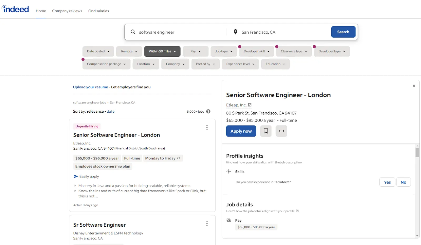Click the location pin icon
This screenshot has height=245, width=421.
coord(235,32)
